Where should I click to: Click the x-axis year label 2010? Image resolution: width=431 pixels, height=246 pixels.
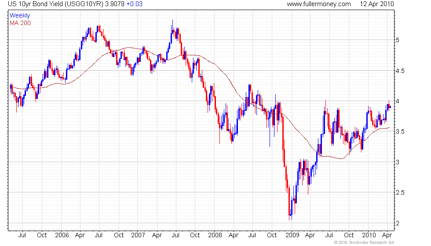[369, 235]
